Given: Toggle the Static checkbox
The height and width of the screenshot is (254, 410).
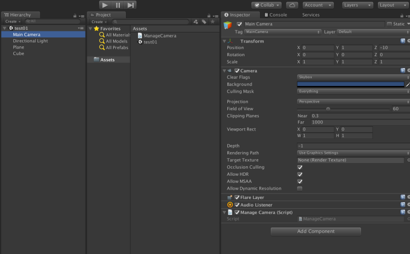Looking at the screenshot, I should (389, 24).
